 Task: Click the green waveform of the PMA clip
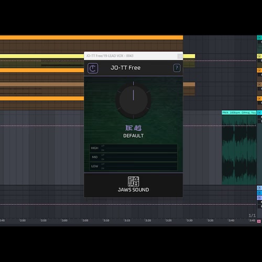pos(239,150)
